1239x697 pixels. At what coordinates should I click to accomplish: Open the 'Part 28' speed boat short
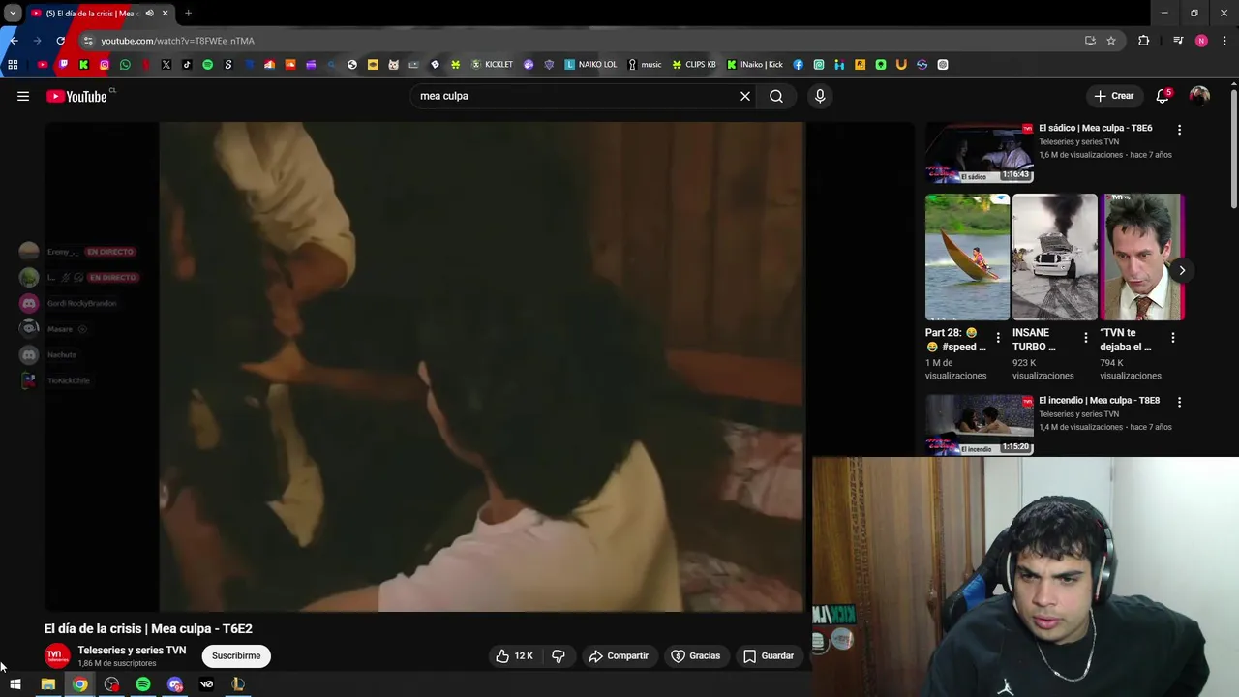point(967,257)
